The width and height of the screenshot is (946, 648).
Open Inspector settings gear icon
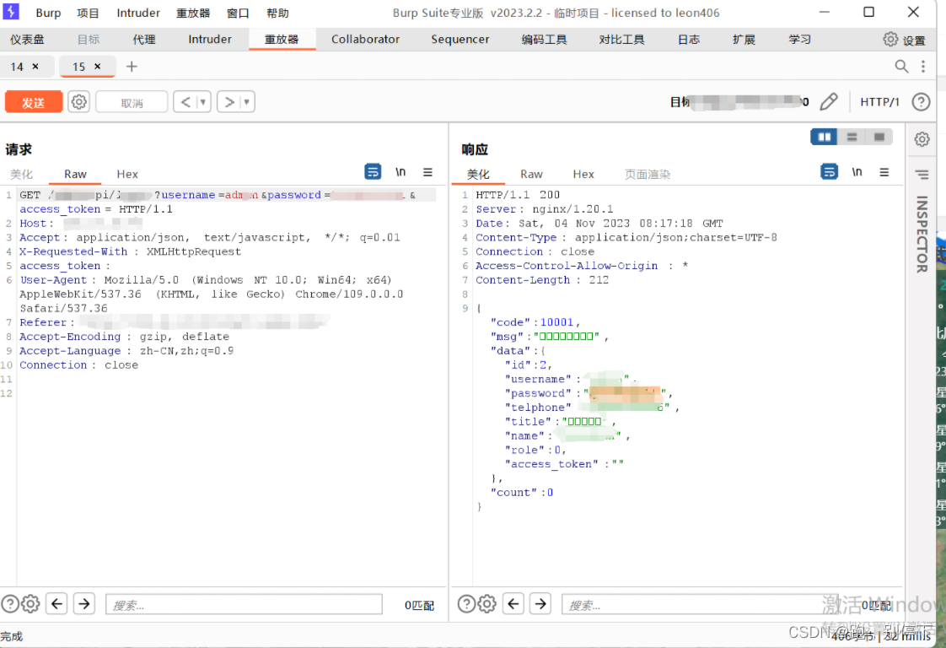[x=922, y=139]
